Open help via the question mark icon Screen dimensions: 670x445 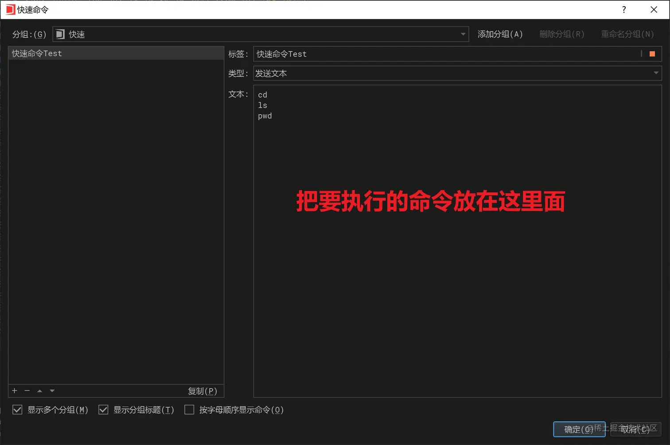623,9
